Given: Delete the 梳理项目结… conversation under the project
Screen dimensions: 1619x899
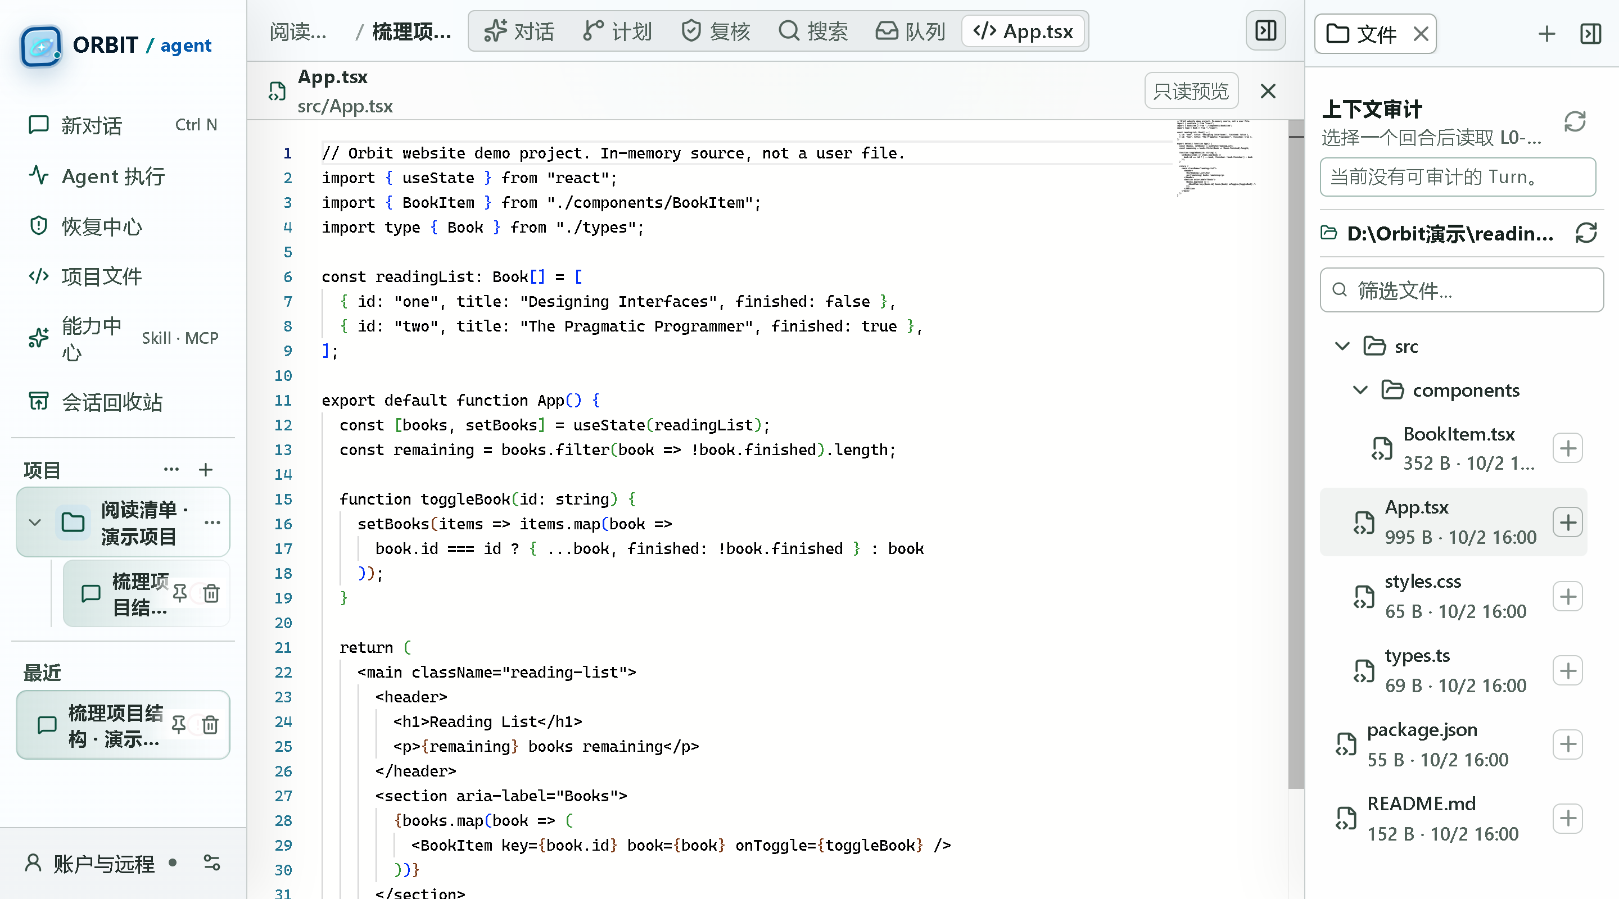Looking at the screenshot, I should click(211, 593).
